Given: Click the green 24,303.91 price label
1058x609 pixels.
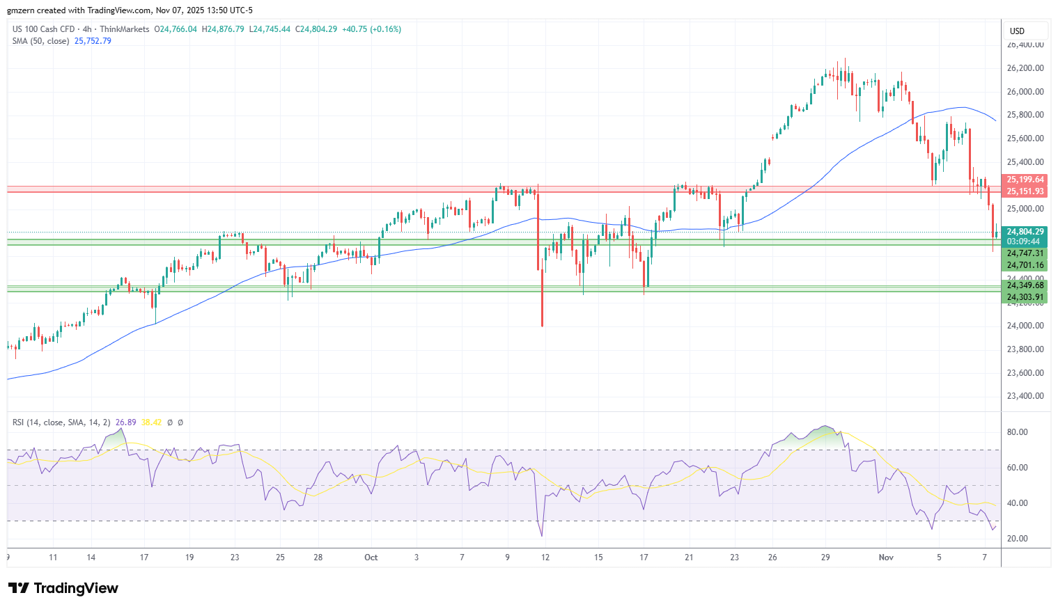Looking at the screenshot, I should point(1025,297).
